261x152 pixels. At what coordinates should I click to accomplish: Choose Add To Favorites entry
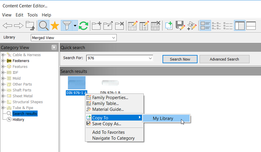114,132
